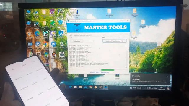Launch Microsoft Edge desktop shortcut

click(37, 35)
